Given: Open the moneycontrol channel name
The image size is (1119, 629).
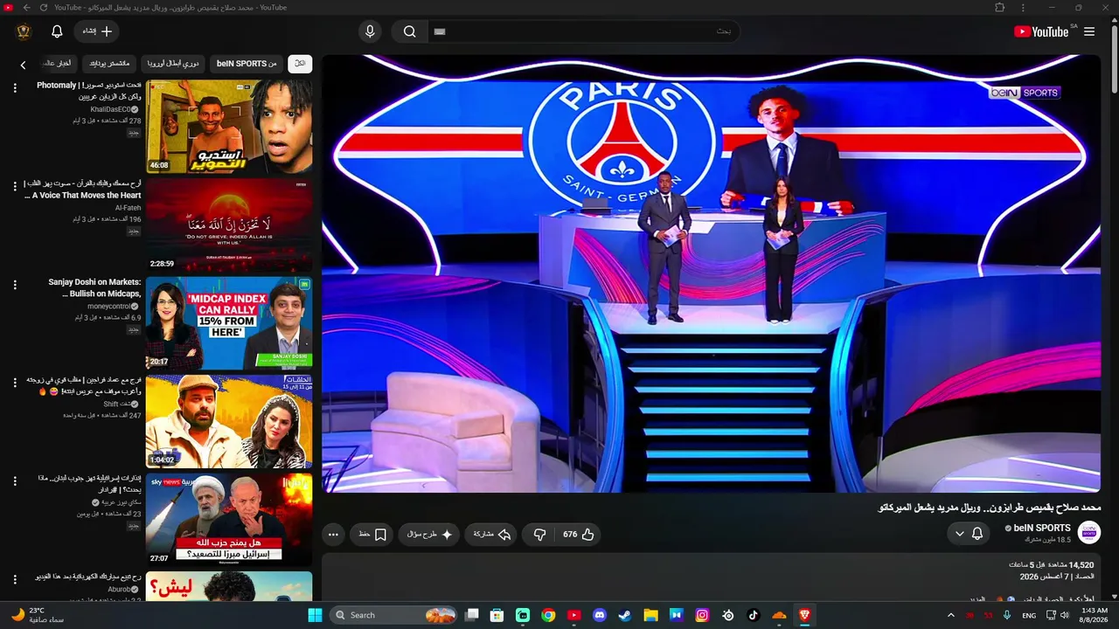Looking at the screenshot, I should pos(109,307).
